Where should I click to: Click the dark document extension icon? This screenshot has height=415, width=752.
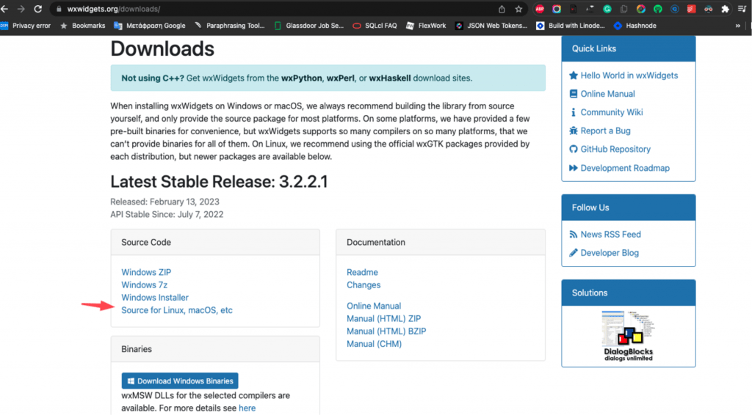point(573,9)
